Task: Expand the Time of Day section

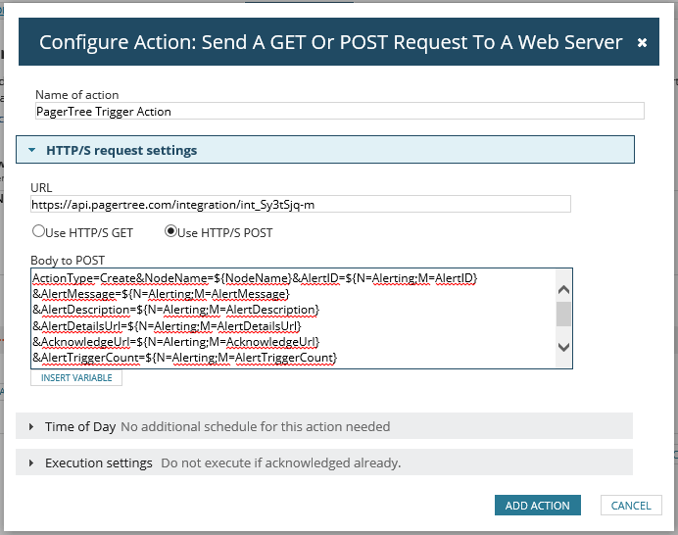Action: [x=31, y=427]
